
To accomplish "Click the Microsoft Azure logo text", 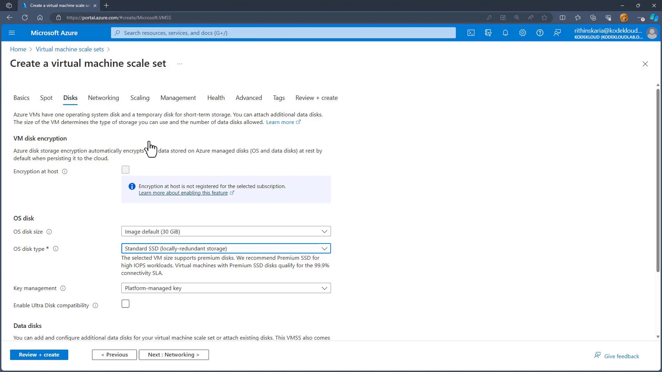I will 54,33.
